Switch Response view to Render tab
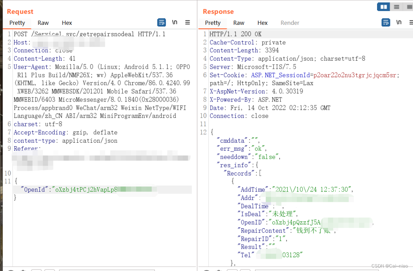 coord(290,23)
